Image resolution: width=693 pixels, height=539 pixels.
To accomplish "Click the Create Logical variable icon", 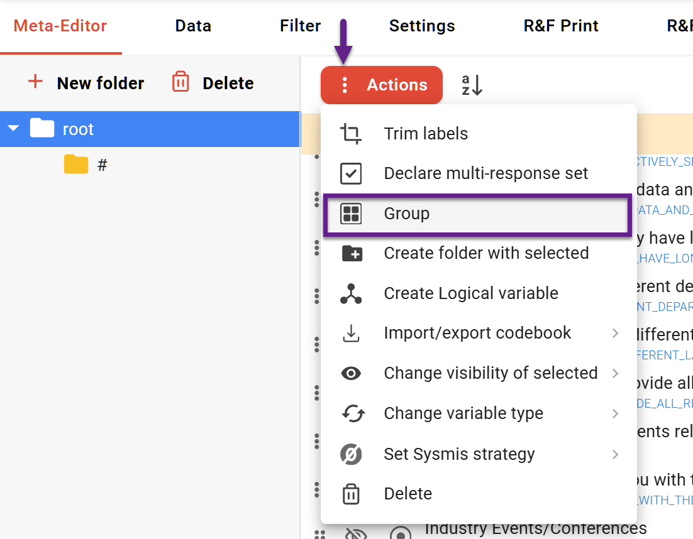I will [351, 293].
